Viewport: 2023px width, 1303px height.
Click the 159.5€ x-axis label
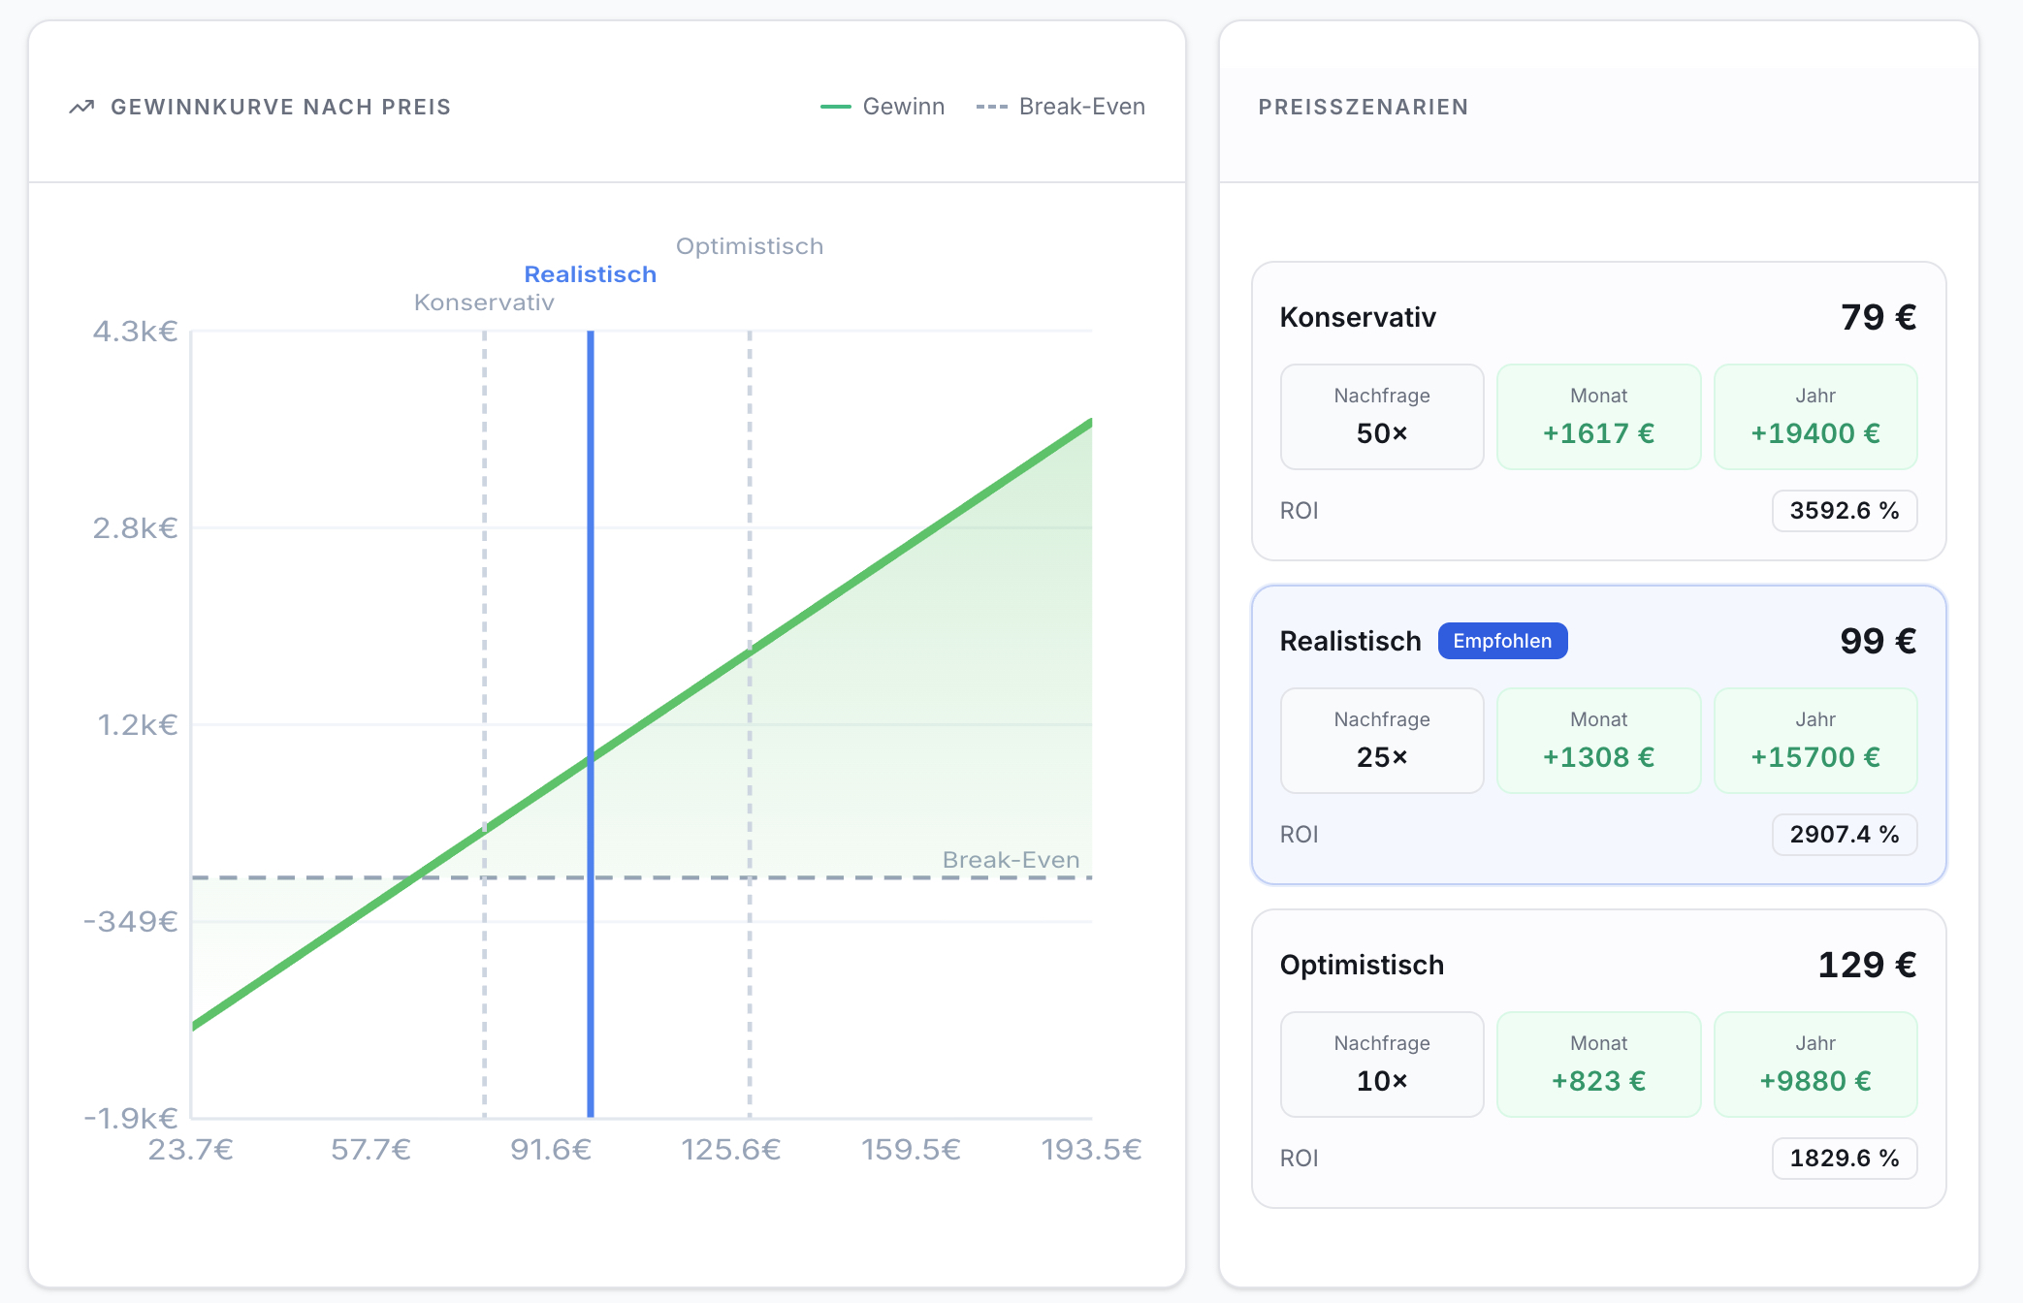[x=911, y=1150]
